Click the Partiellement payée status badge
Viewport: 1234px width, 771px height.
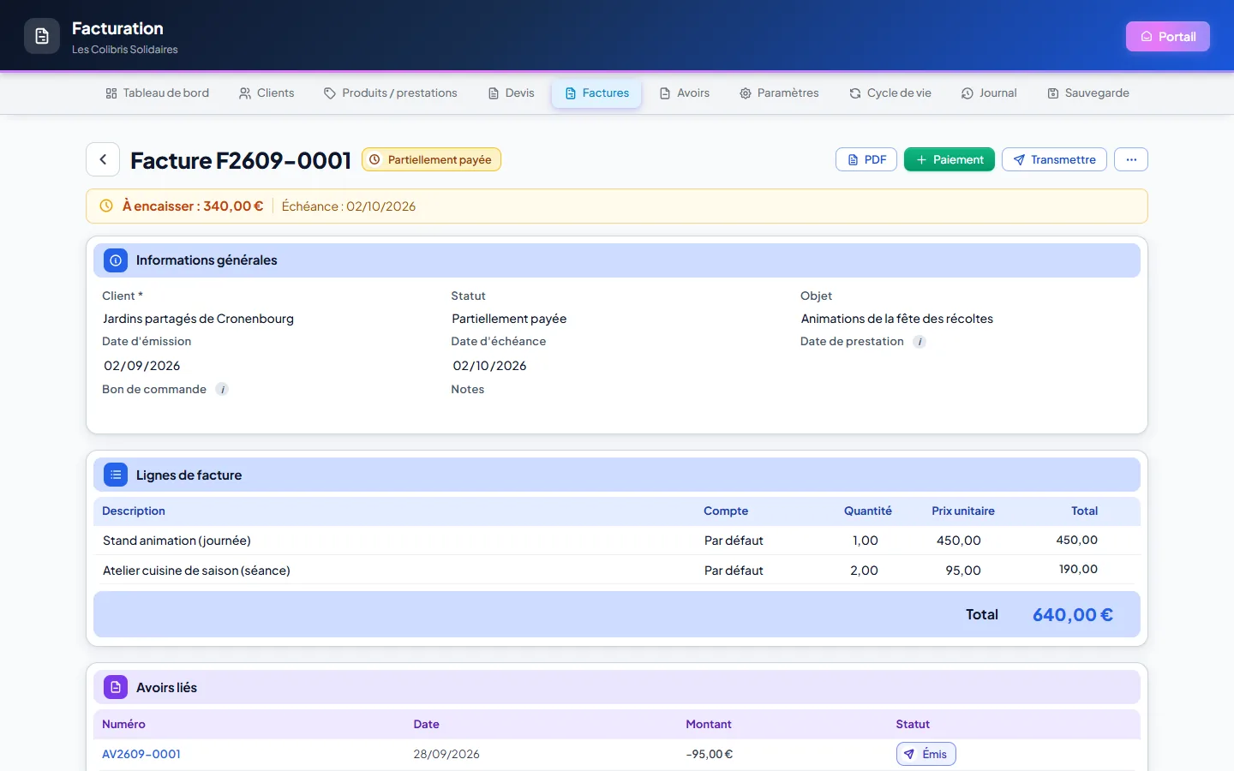[431, 159]
